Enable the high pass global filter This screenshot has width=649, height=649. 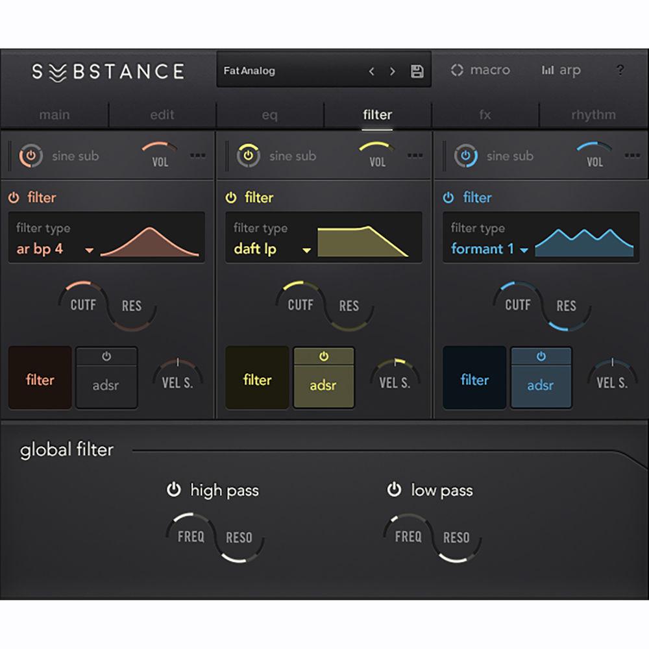click(x=174, y=491)
